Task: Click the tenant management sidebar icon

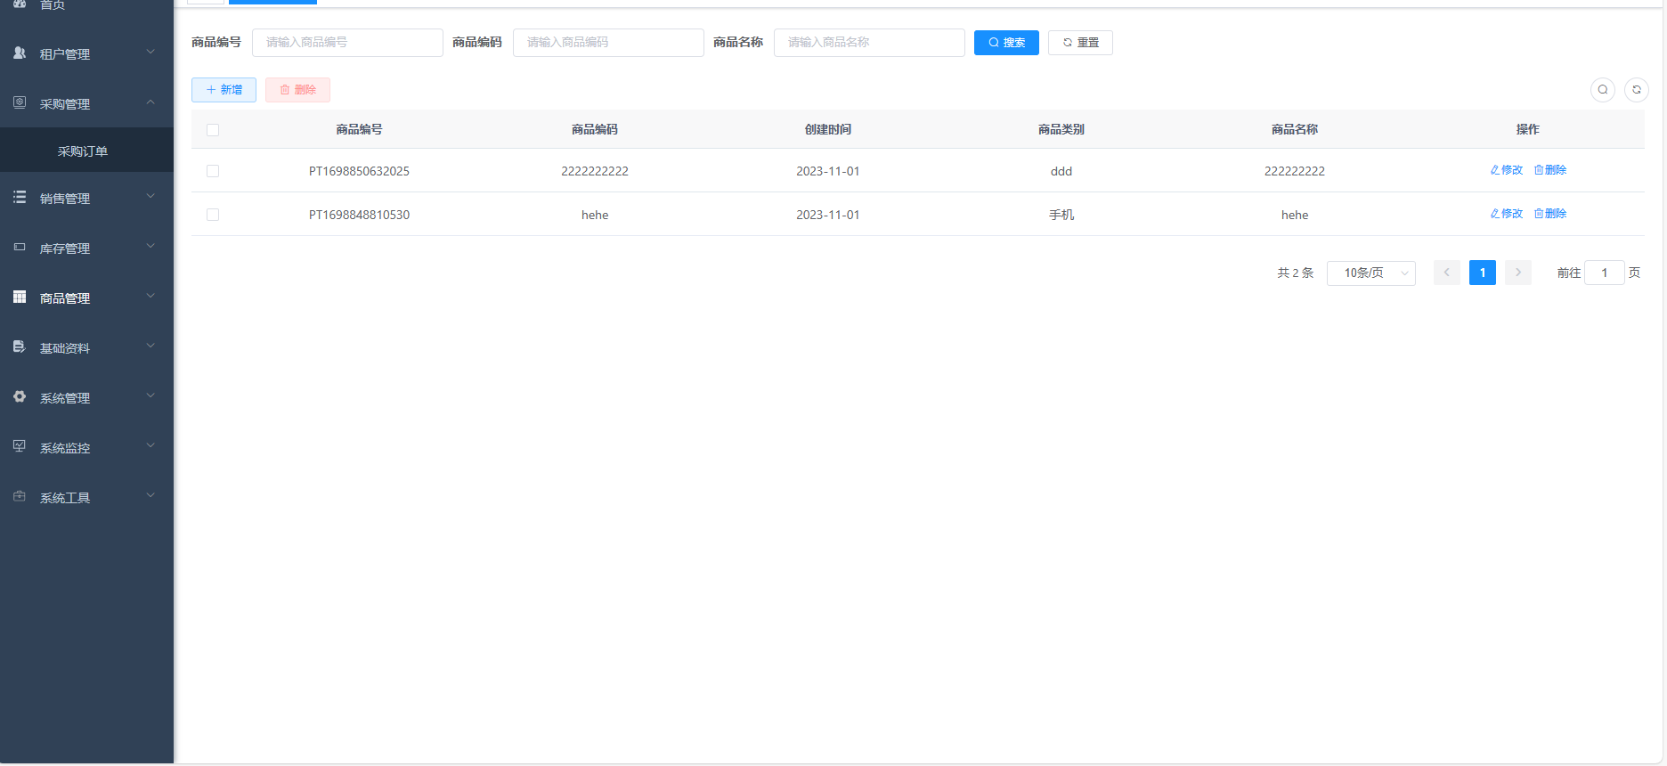Action: click(x=20, y=53)
